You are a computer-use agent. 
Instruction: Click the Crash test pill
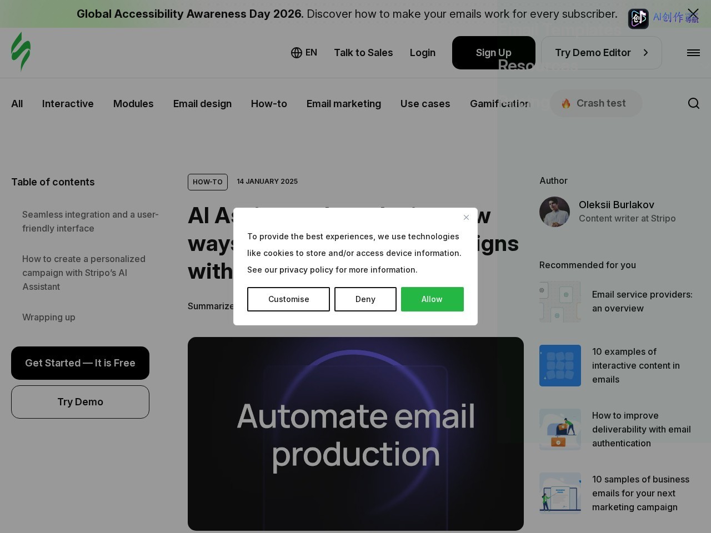click(596, 103)
